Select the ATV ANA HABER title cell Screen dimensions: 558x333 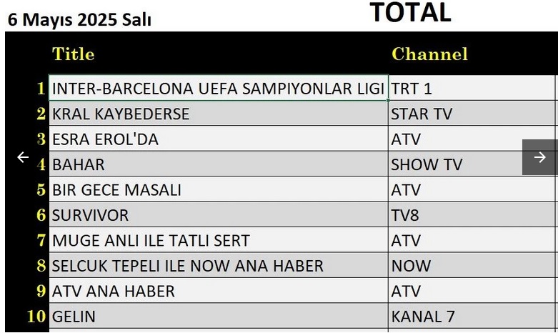[218, 291]
